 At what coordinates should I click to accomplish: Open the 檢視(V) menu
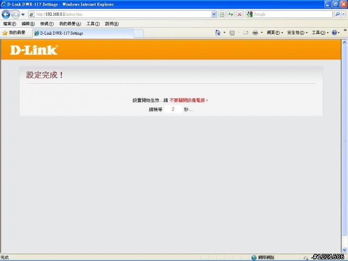click(47, 24)
